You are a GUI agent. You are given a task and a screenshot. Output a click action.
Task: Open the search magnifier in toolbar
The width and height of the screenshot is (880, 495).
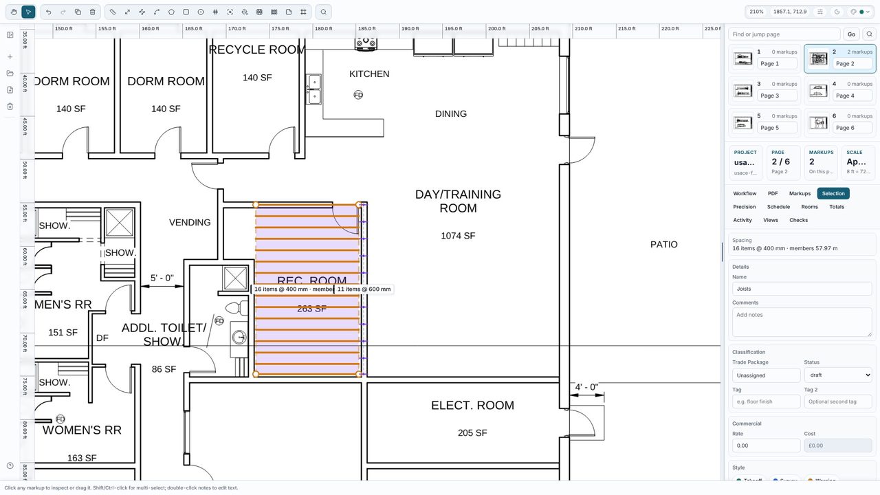tap(324, 12)
